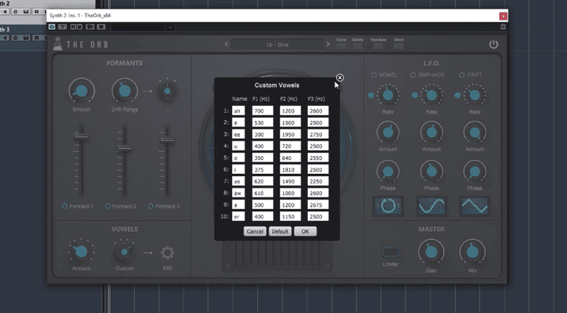Click the Default button in Custom Vowels
This screenshot has width=567, height=313.
279,231
